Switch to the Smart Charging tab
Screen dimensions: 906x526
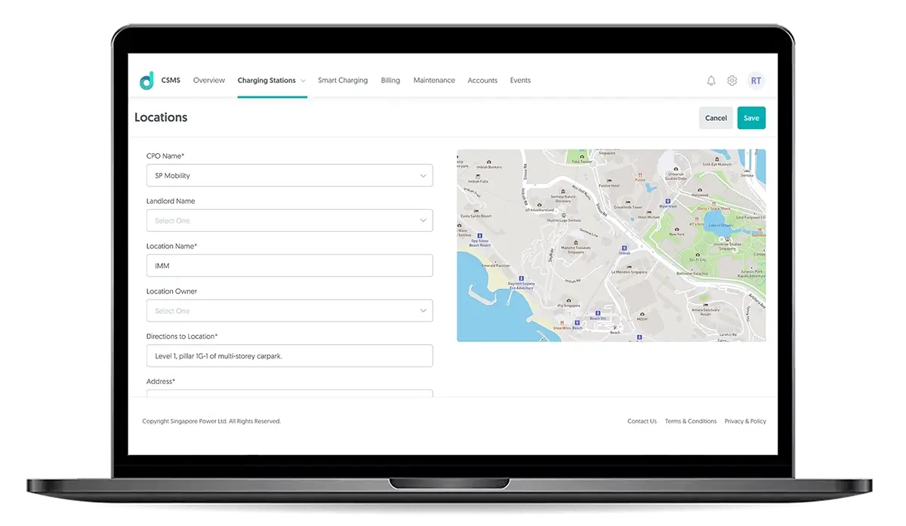point(343,80)
